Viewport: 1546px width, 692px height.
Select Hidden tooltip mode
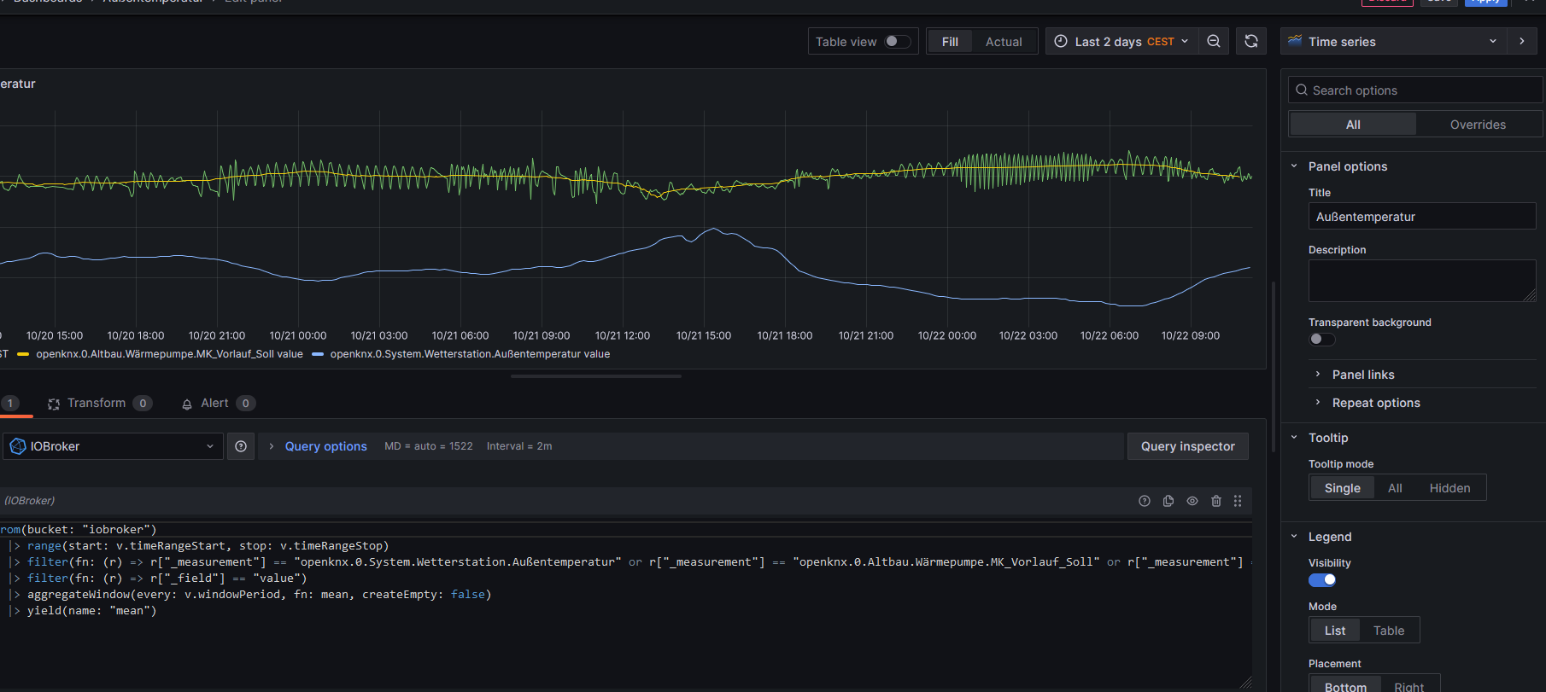(1449, 488)
